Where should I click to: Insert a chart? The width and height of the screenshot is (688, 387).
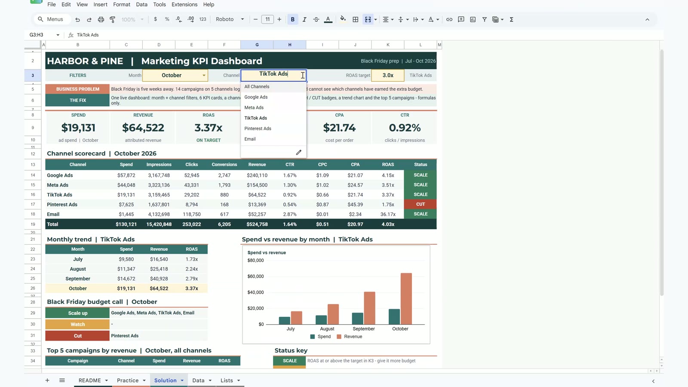(x=473, y=19)
